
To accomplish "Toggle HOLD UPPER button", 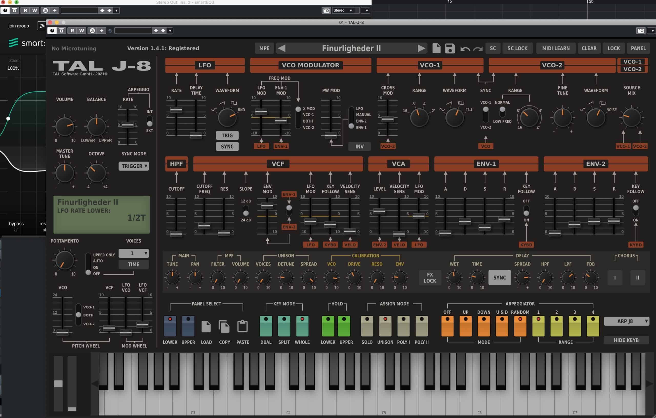I will pos(344,326).
